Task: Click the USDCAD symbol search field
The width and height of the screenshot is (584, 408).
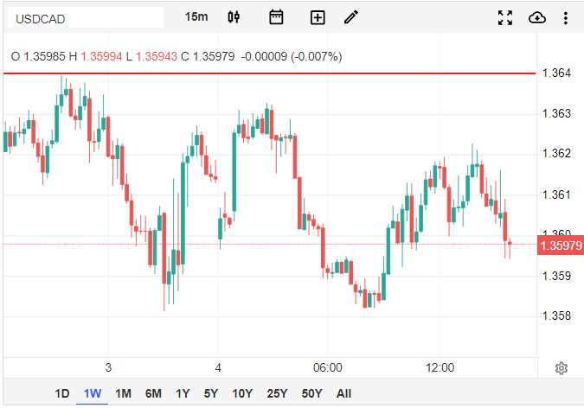Action: [x=85, y=17]
